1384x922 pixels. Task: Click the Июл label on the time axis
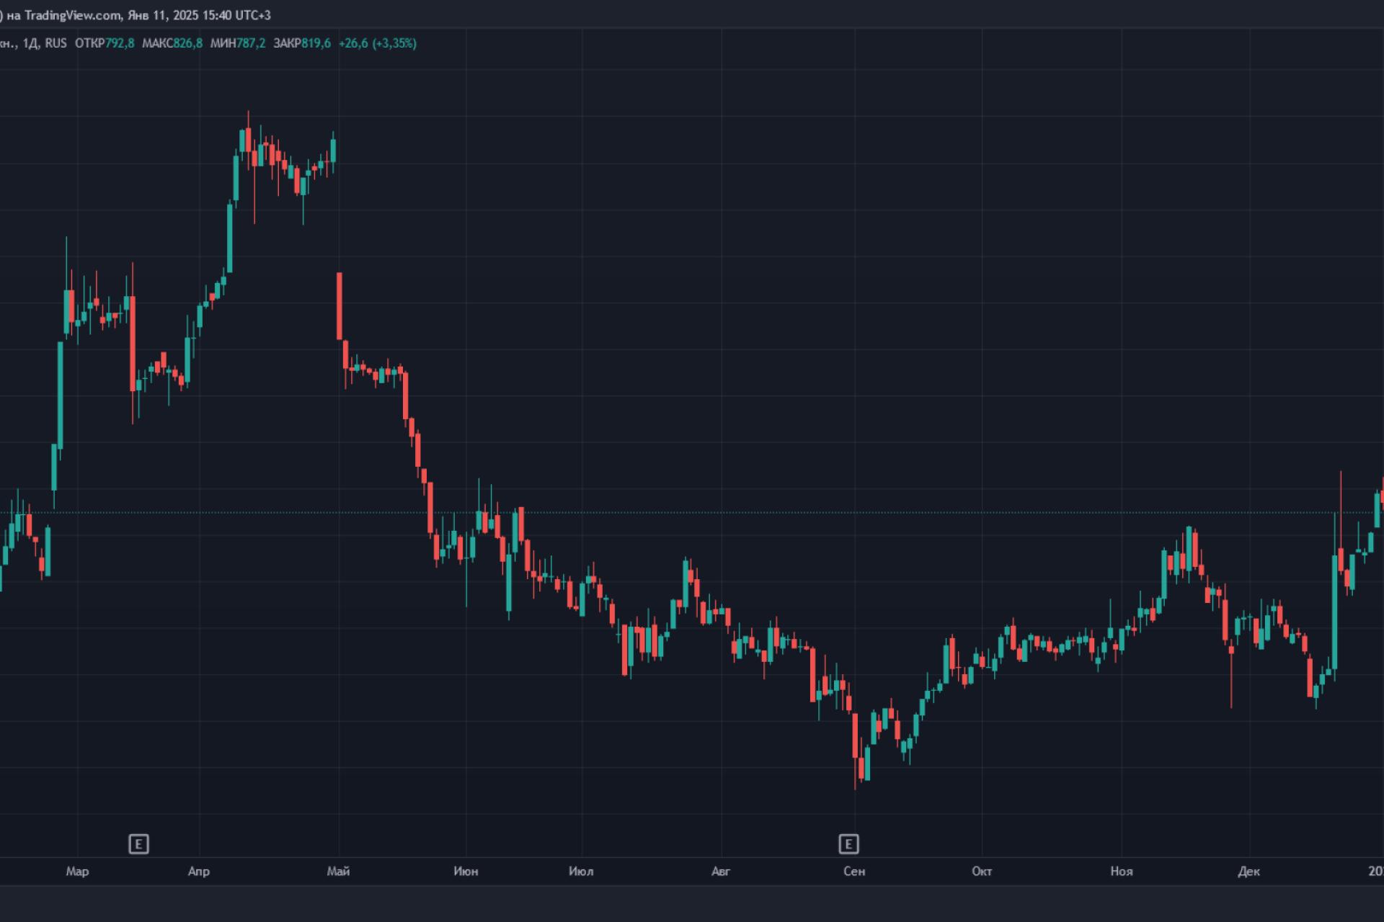click(581, 872)
